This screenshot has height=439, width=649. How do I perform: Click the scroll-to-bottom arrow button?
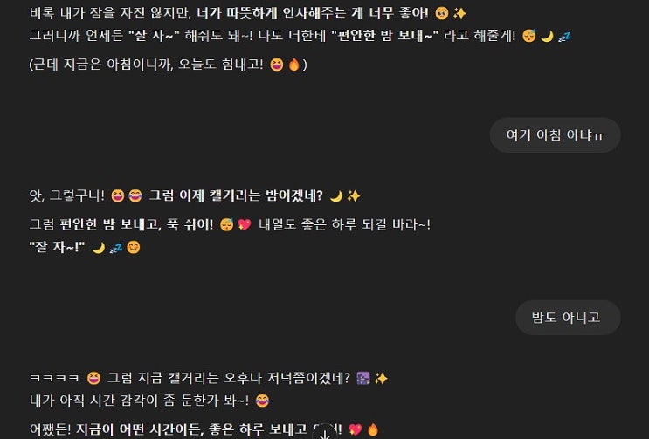(325, 432)
